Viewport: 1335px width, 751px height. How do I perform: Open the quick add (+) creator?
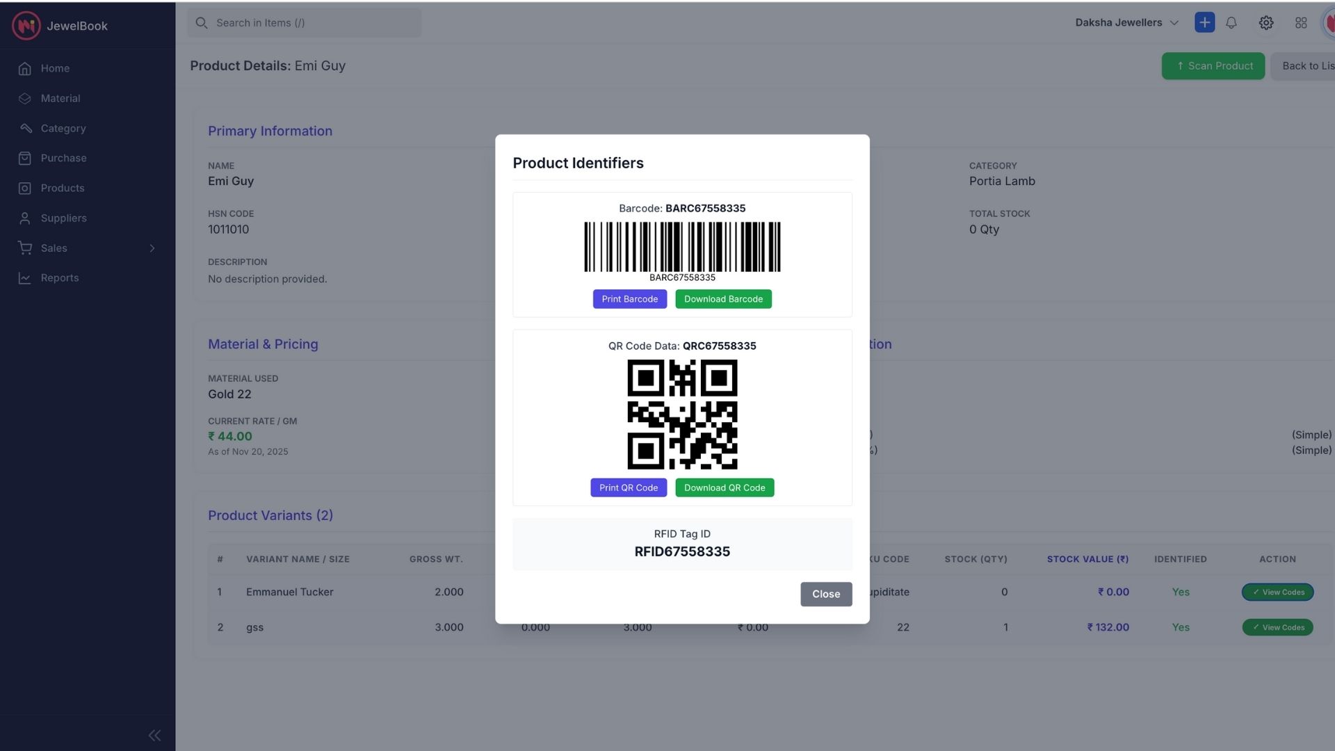click(x=1204, y=22)
